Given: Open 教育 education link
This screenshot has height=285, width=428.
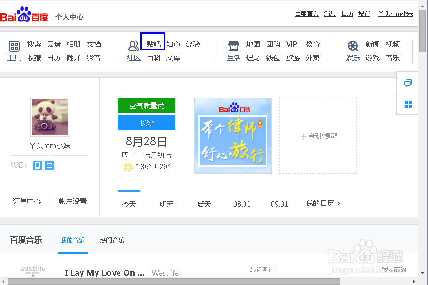Looking at the screenshot, I should pyautogui.click(x=313, y=44).
